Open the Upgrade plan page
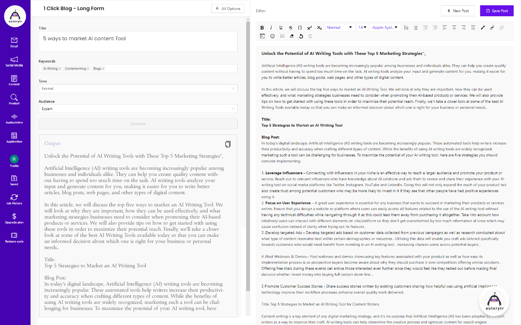 point(14,219)
